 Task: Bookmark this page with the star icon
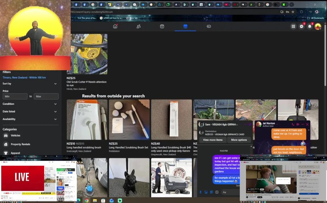click(x=293, y=12)
